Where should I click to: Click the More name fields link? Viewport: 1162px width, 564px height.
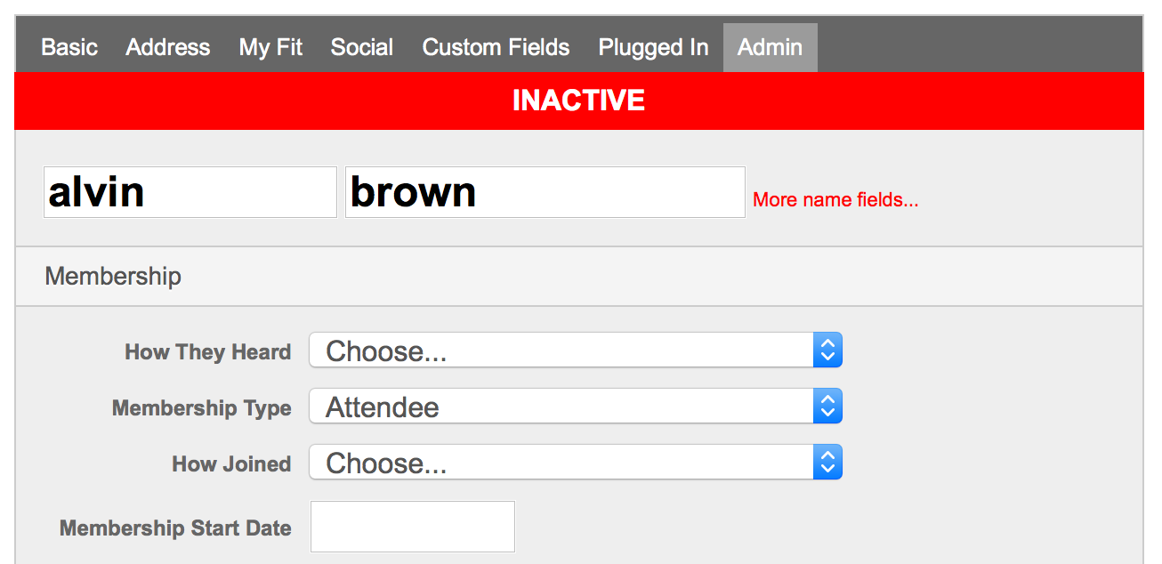pyautogui.click(x=835, y=199)
